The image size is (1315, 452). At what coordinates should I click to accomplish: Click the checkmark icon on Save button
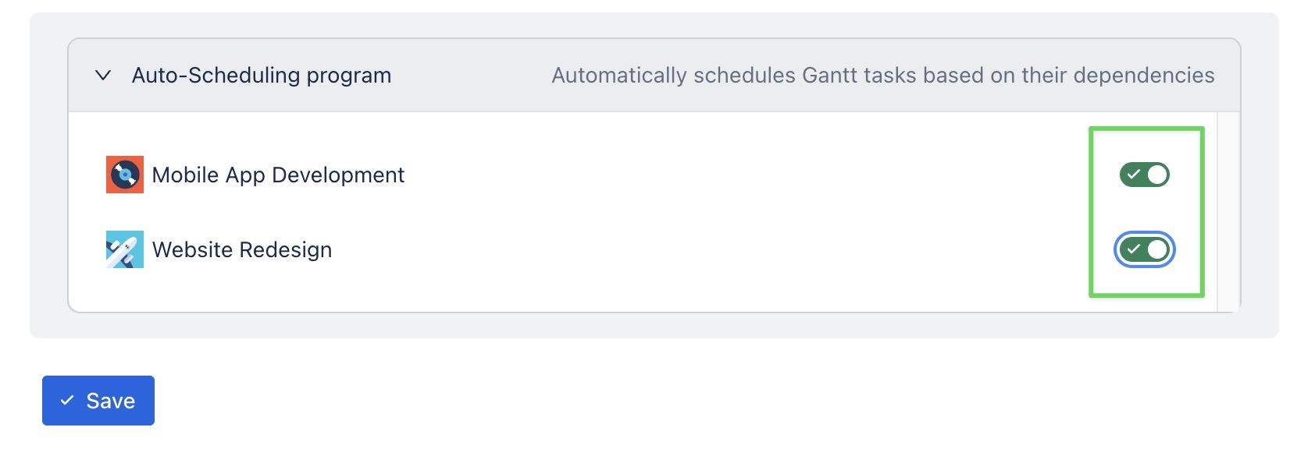tap(68, 401)
